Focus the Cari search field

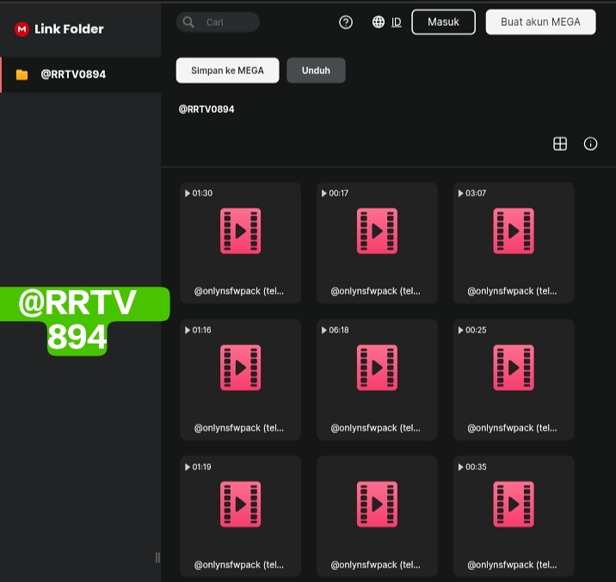[x=218, y=22]
